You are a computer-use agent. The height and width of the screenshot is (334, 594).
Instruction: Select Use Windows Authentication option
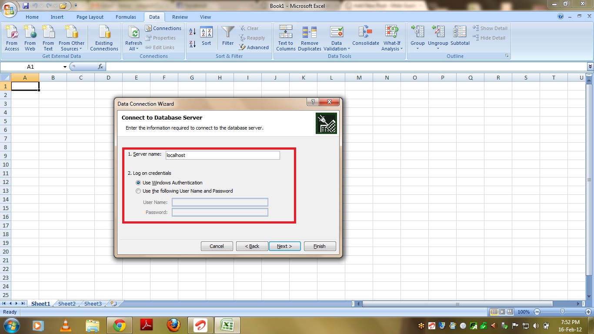point(139,183)
